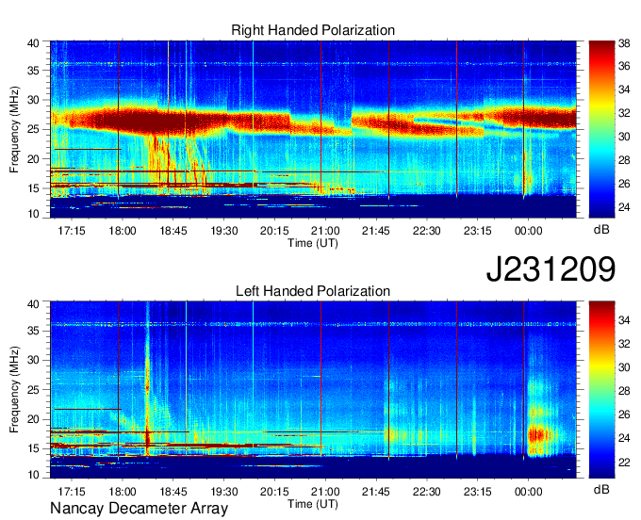641x520 pixels.
Task: Click the 'Frequency (MHz)' label of top plot
Action: [14, 129]
